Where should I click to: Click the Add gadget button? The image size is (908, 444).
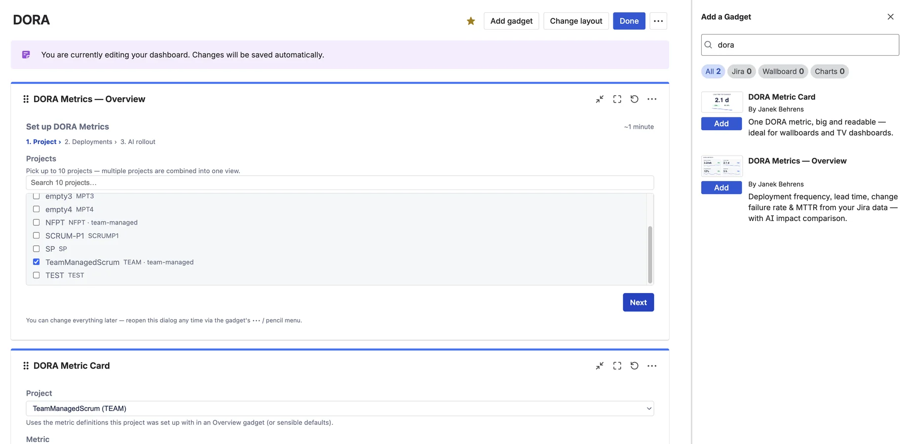(511, 21)
